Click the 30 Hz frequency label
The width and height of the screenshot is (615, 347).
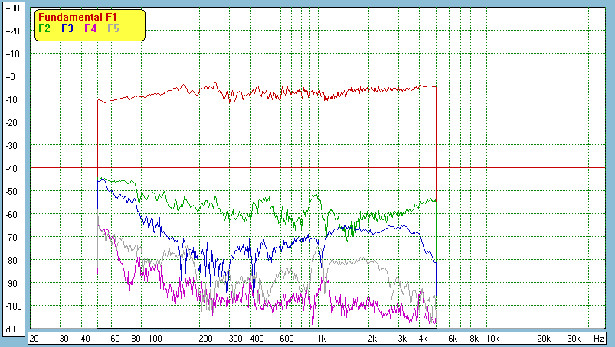pos(64,339)
